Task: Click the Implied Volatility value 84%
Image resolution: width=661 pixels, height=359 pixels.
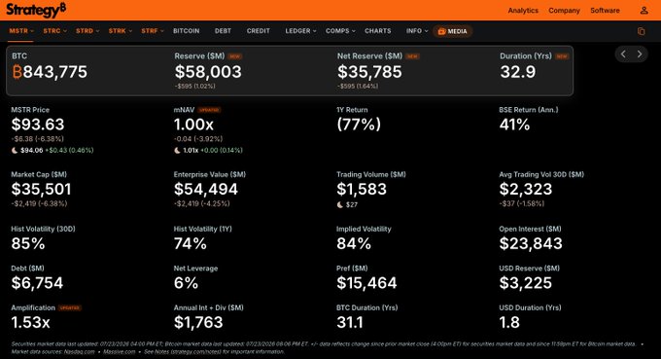Action: 354,243
